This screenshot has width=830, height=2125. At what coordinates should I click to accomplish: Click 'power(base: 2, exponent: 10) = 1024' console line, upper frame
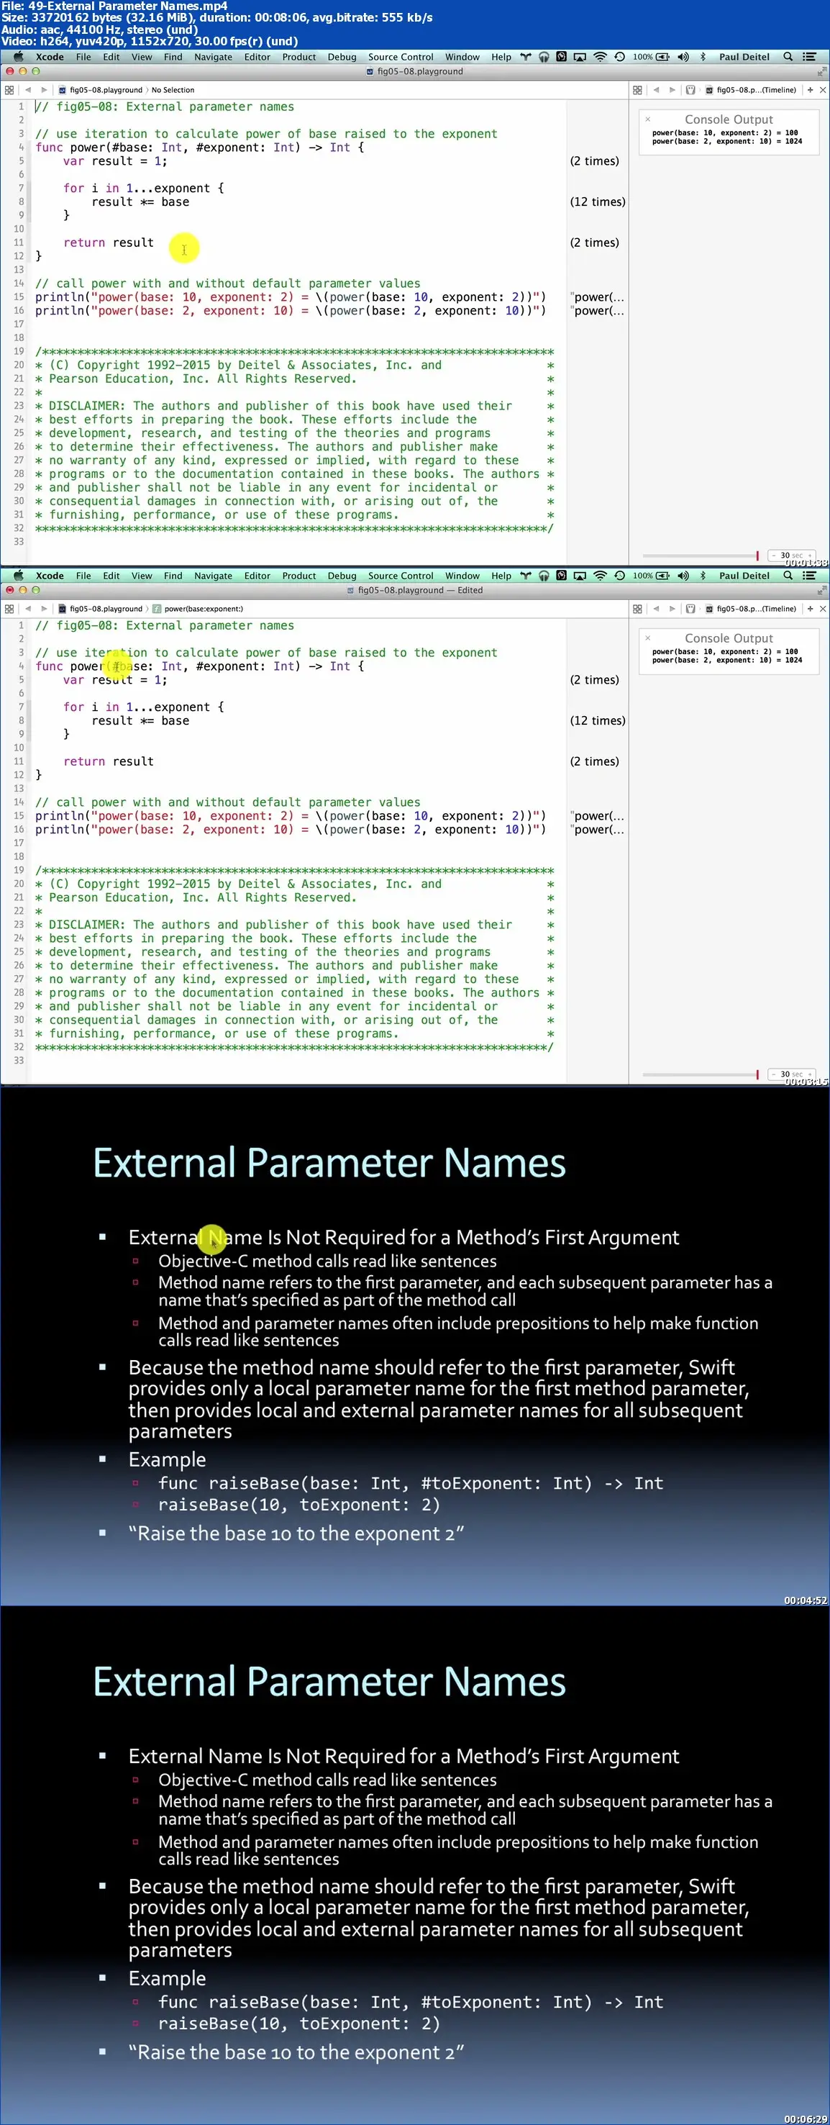pos(727,142)
